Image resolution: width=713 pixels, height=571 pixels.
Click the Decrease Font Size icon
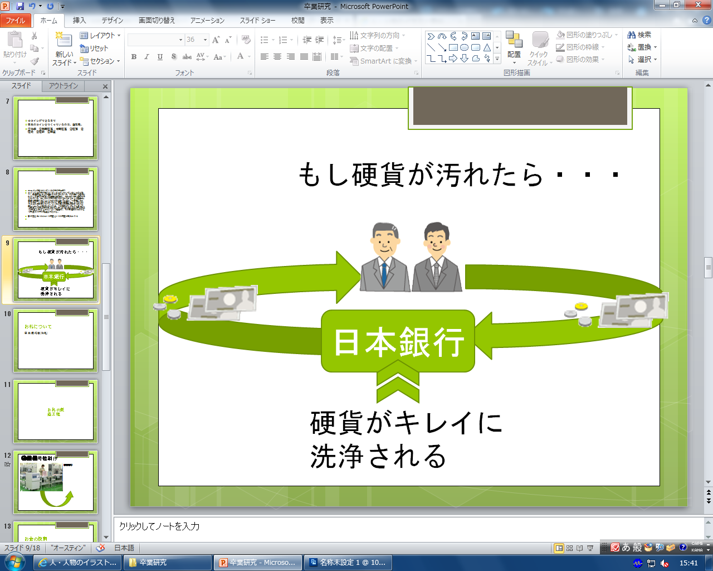(x=228, y=40)
